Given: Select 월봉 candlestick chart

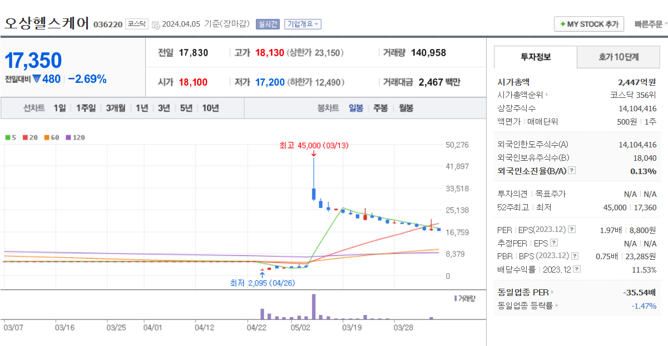Looking at the screenshot, I should pos(406,108).
